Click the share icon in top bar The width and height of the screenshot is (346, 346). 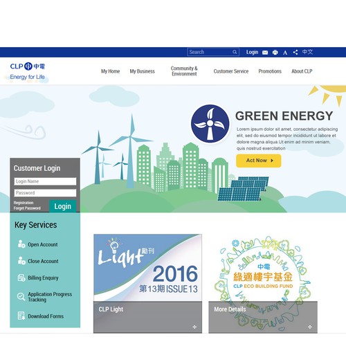(295, 53)
